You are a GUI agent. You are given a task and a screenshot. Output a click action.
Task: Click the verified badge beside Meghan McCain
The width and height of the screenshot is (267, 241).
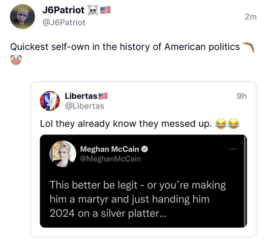(144, 149)
